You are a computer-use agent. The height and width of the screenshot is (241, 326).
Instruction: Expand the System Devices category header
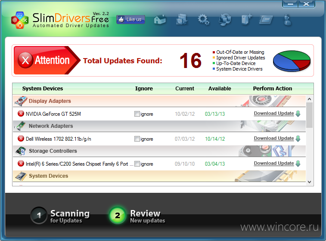click(48, 176)
